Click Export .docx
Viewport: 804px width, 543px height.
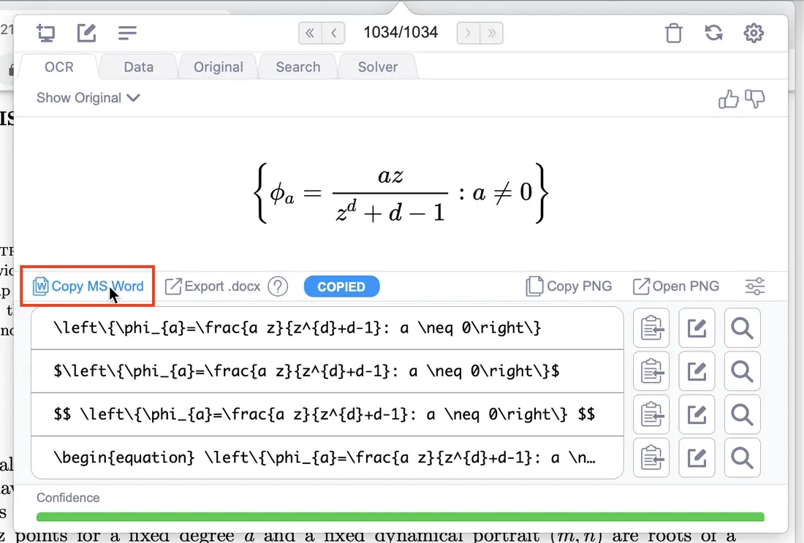click(x=213, y=286)
